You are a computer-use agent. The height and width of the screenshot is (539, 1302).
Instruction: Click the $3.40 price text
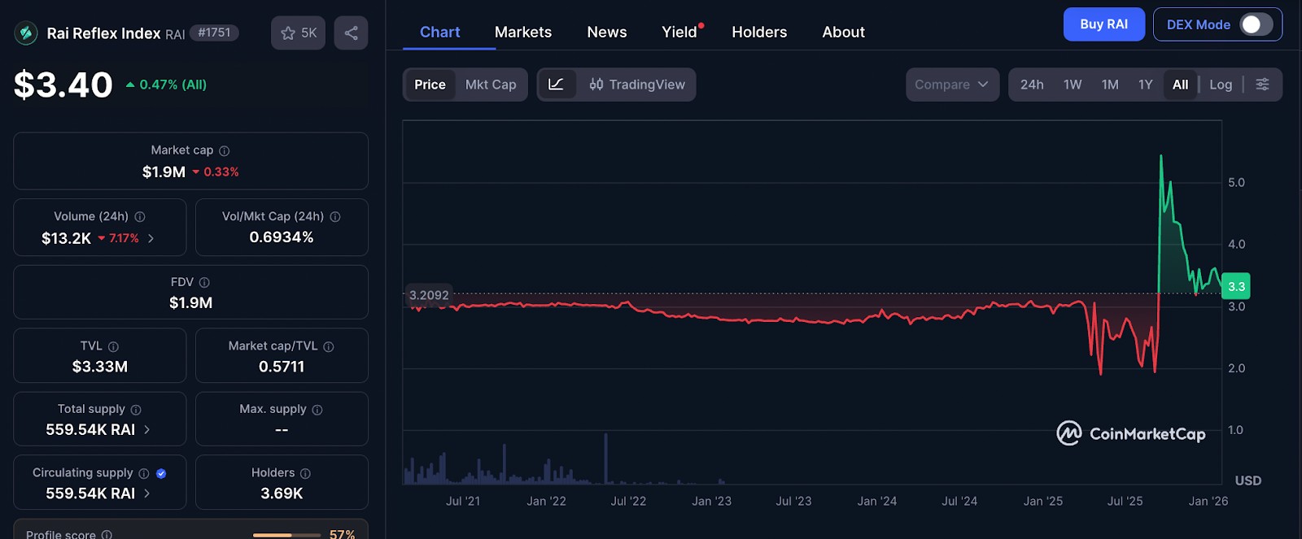point(63,85)
